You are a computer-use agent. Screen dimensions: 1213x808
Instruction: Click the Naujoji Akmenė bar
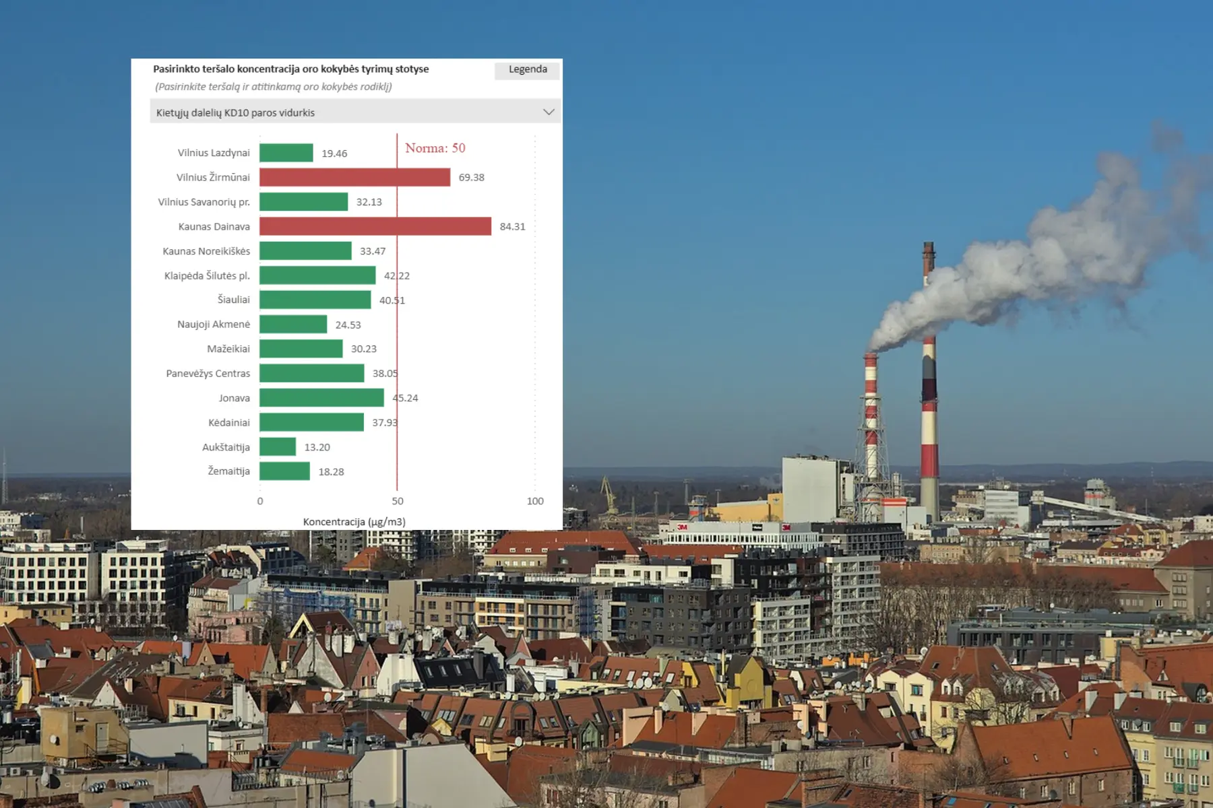click(x=293, y=325)
